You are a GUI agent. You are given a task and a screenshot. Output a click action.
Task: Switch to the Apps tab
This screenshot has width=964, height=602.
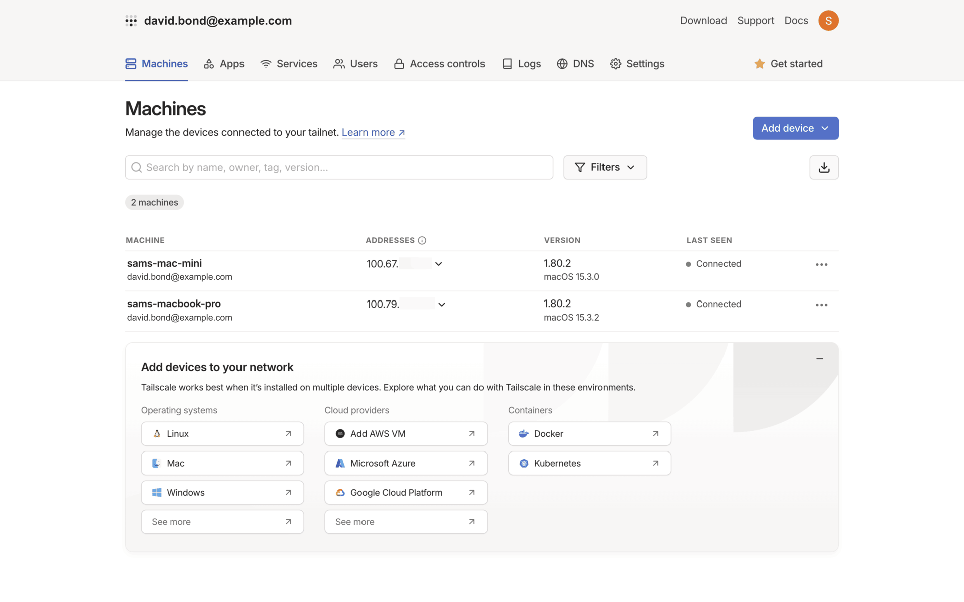(224, 64)
